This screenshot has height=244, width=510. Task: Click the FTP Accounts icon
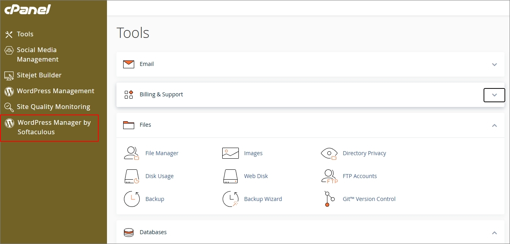[329, 176]
